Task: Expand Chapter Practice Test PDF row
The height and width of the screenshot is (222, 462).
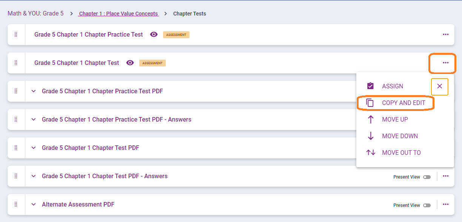Action: (34, 91)
